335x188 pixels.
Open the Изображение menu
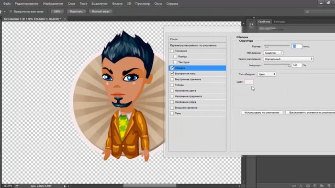coord(53,4)
